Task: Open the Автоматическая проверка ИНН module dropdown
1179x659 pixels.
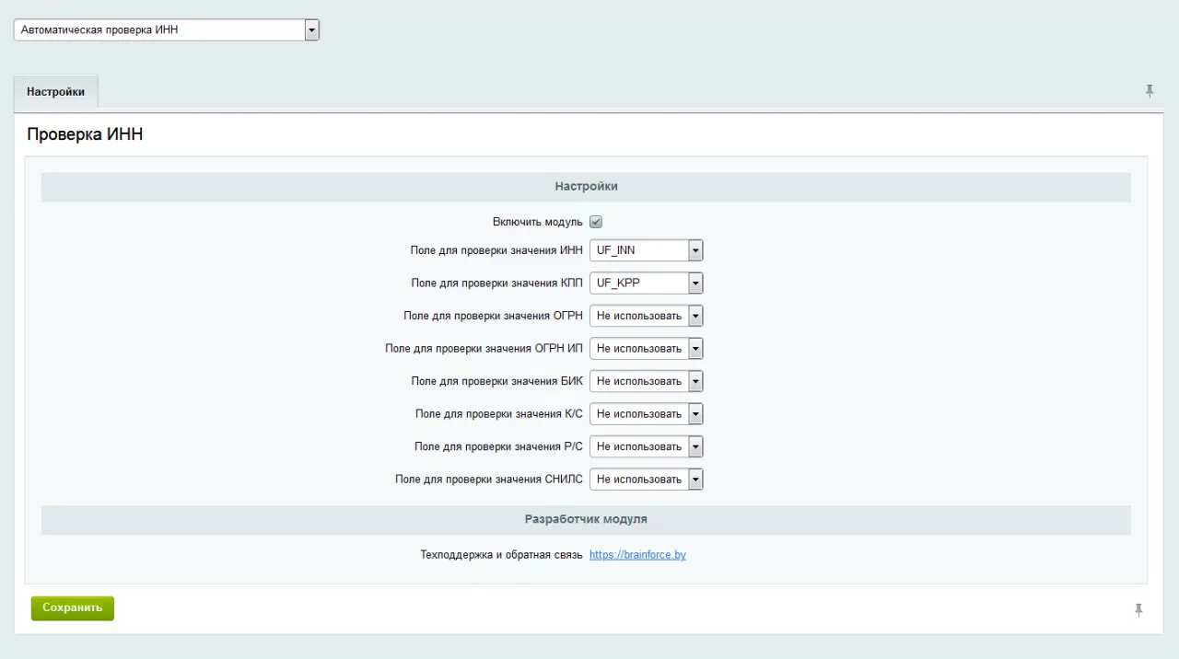Action: (x=167, y=30)
